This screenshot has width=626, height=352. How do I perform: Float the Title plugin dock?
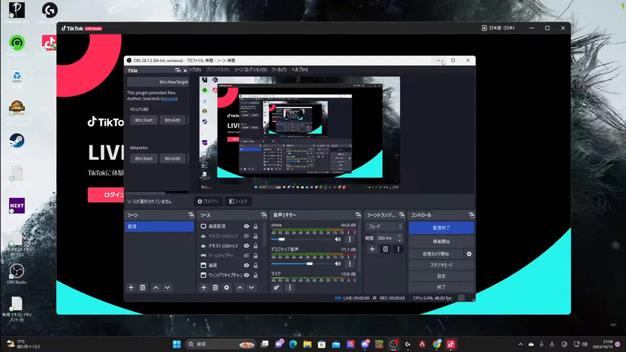tap(177, 70)
